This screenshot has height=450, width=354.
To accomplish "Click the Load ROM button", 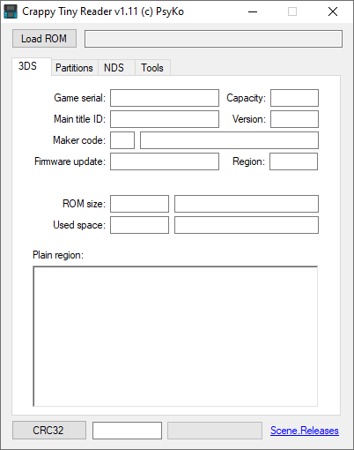I will click(x=44, y=38).
